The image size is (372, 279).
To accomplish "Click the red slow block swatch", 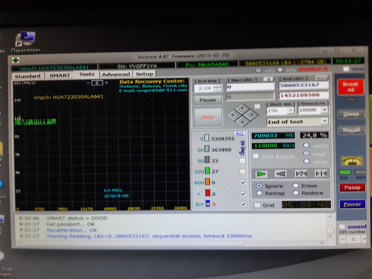I will (x=208, y=193).
